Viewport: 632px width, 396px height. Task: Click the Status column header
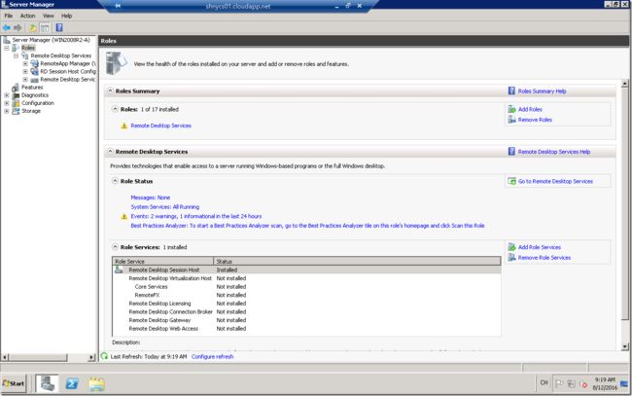coord(357,262)
